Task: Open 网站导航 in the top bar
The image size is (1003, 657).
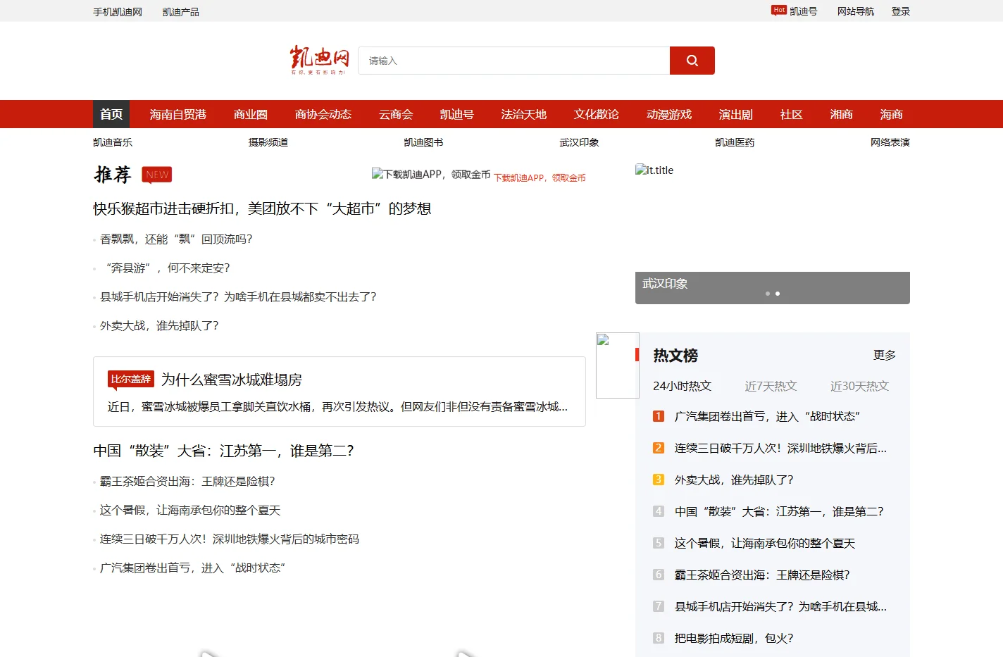Action: 856,11
